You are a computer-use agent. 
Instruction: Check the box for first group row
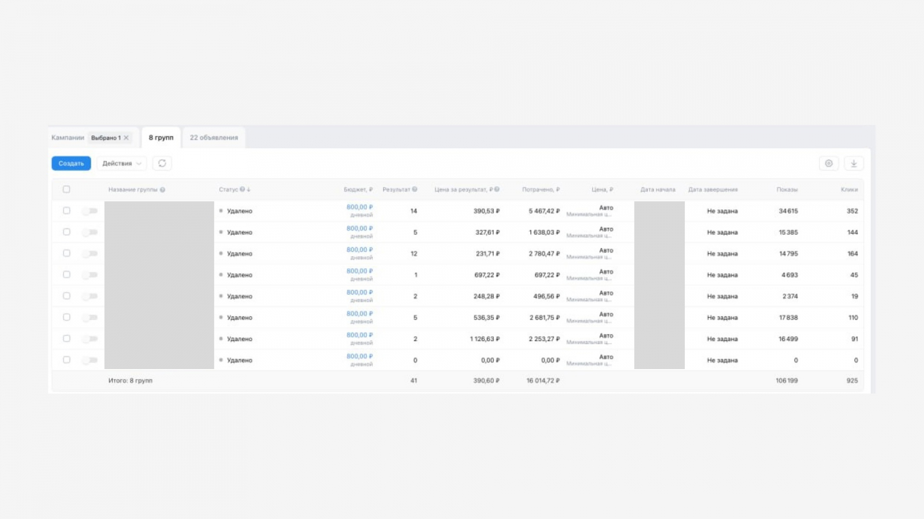66,210
